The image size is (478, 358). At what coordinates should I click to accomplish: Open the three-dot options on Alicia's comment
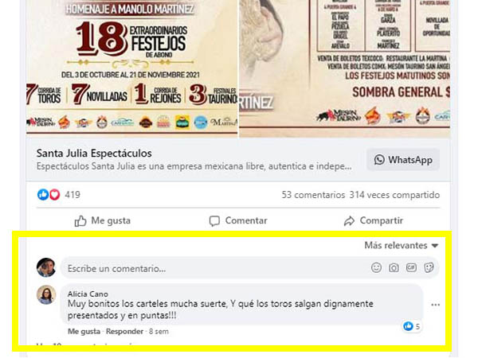[x=435, y=305]
